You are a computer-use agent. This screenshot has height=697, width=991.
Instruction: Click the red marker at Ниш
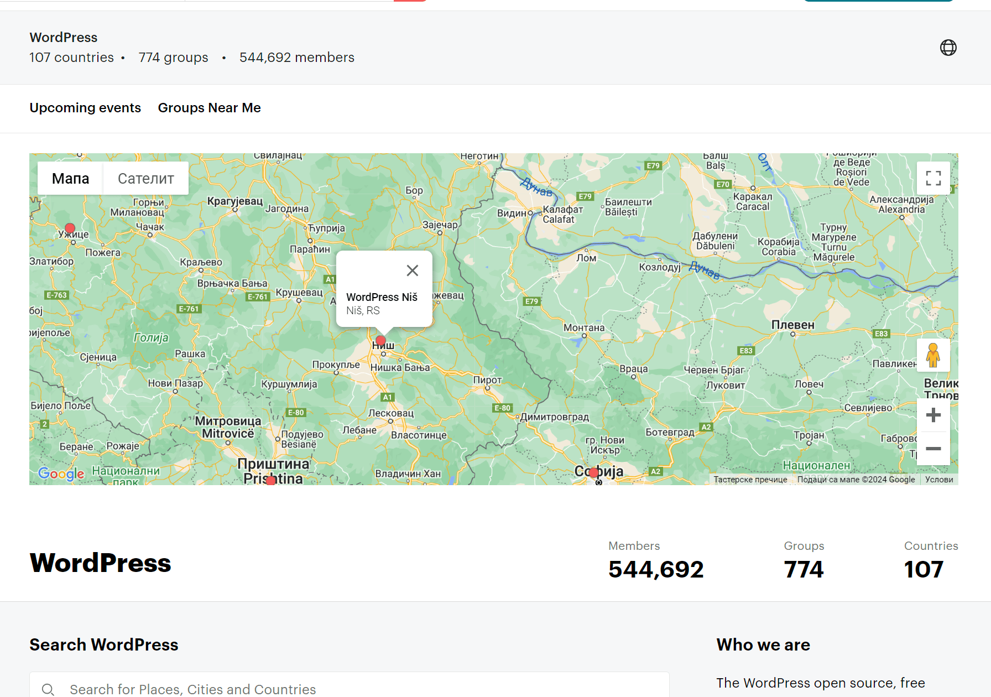point(380,340)
